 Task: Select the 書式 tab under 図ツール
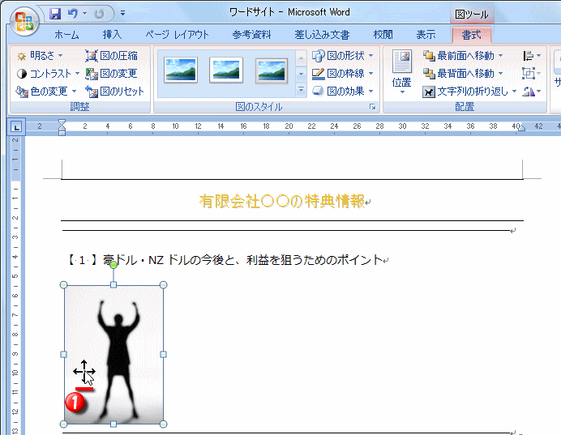(471, 35)
